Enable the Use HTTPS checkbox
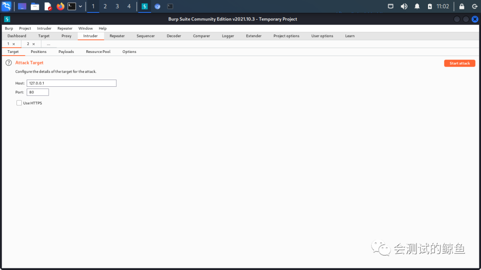Viewport: 481px width, 270px height. click(x=19, y=103)
